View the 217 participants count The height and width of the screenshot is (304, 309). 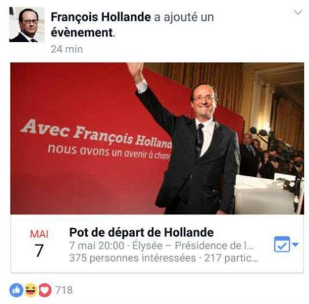(x=231, y=258)
